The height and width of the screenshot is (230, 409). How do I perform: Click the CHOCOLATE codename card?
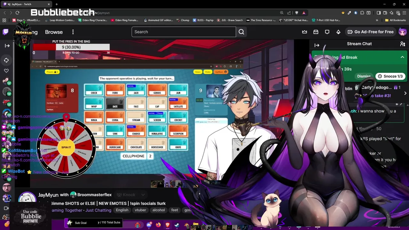[x=136, y=144]
